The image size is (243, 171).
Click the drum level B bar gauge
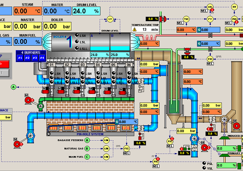[120, 42]
